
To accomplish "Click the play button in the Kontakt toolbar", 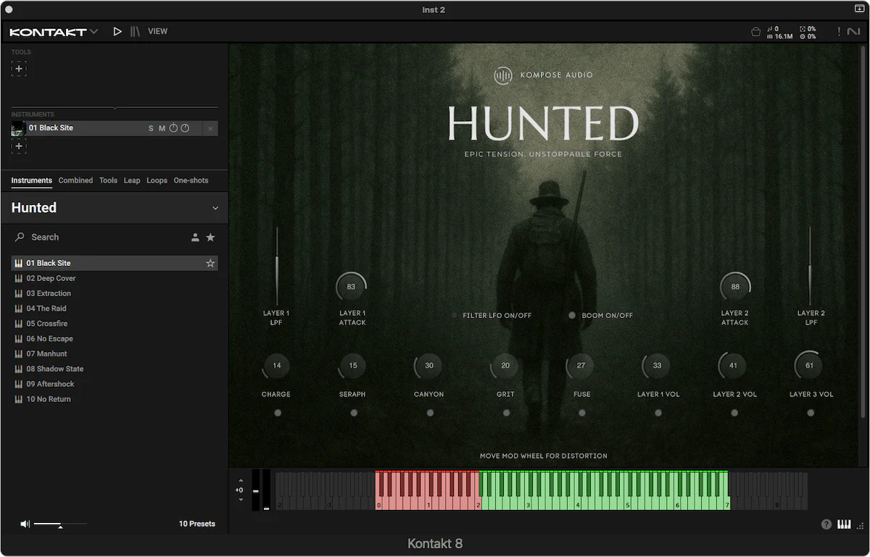I will click(117, 31).
